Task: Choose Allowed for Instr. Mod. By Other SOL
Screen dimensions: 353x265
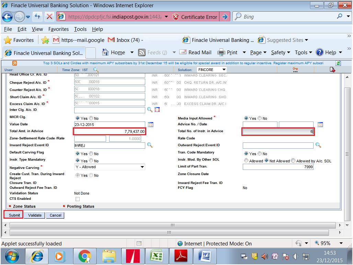Action: pyautogui.click(x=246, y=160)
